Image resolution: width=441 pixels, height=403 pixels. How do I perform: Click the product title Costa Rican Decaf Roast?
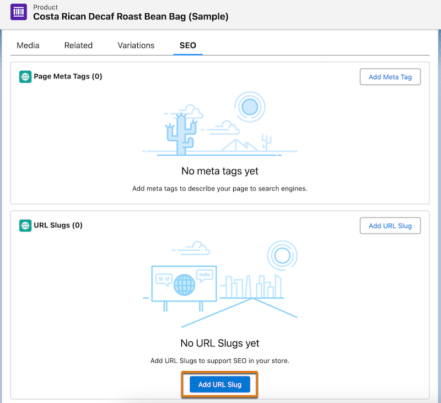coord(131,17)
